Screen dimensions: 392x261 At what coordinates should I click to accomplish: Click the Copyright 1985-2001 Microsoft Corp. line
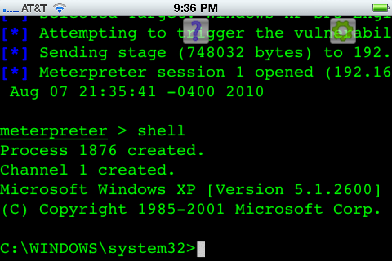pos(190,209)
